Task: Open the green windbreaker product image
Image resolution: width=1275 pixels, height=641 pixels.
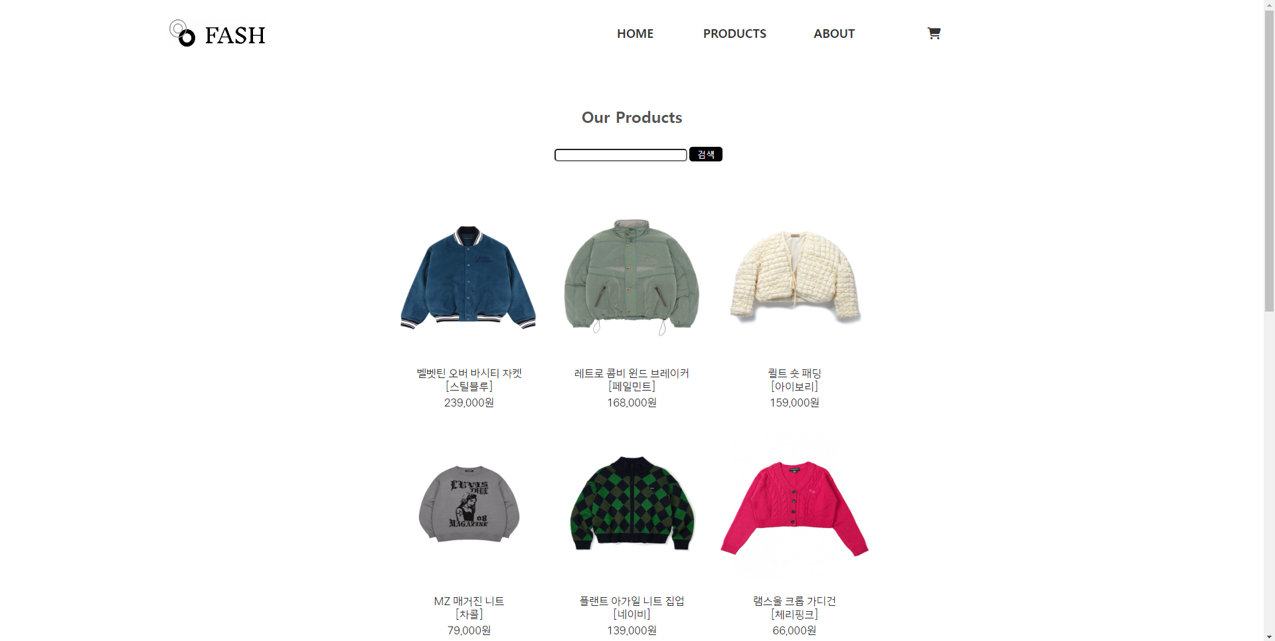Action: 632,276
